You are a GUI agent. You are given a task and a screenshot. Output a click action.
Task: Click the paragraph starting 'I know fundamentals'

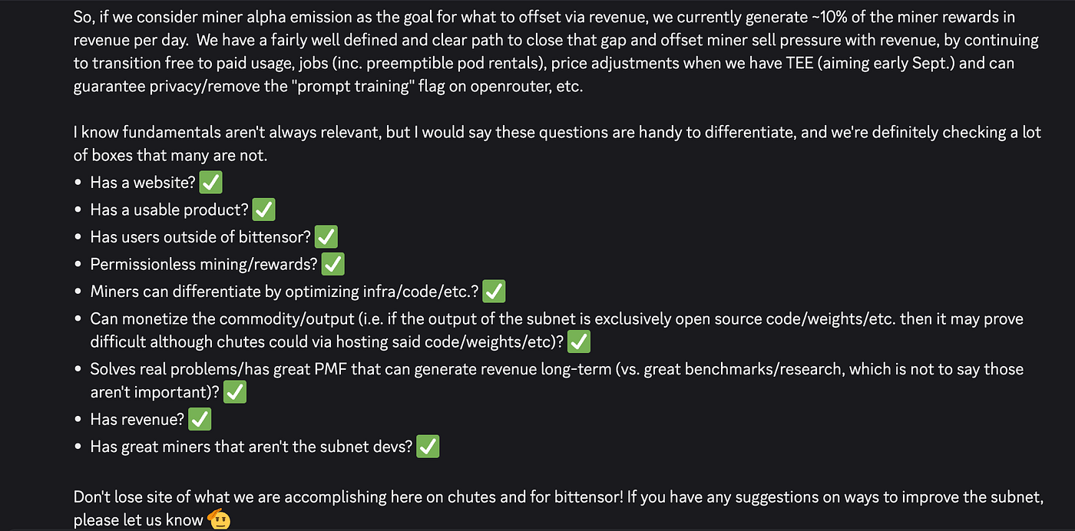(557, 143)
